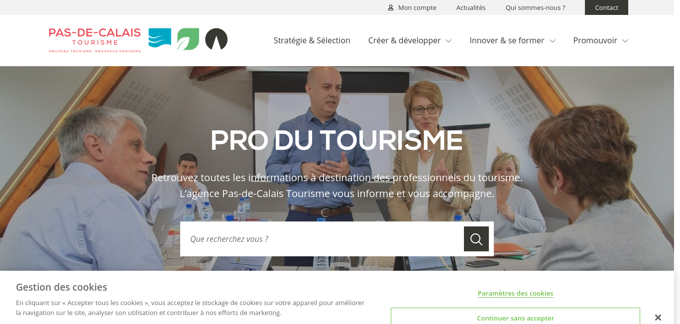This screenshot has width=680, height=324.
Task: Click the blue wave logo icon
Action: (x=160, y=39)
